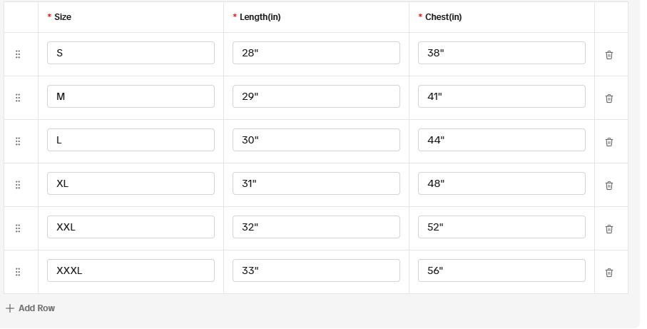This screenshot has width=647, height=329.
Task: Delete the XXL size row
Action: 609,229
